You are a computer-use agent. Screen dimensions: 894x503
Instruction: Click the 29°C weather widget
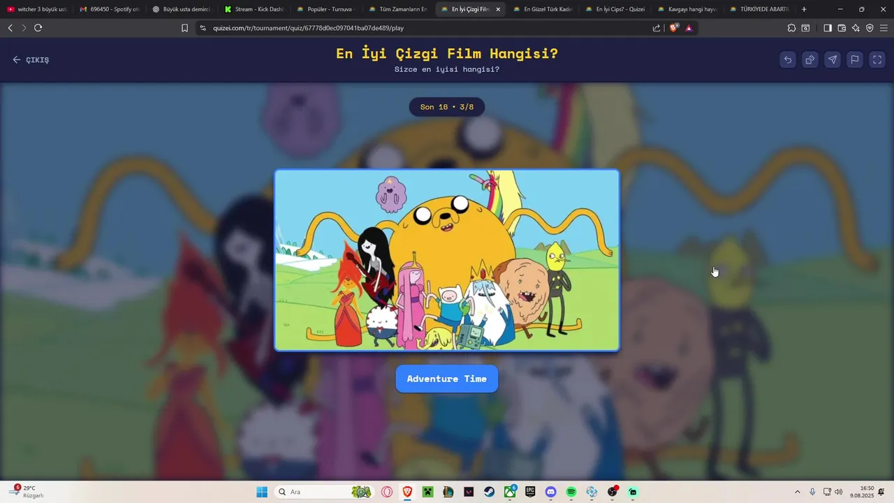coord(28,491)
